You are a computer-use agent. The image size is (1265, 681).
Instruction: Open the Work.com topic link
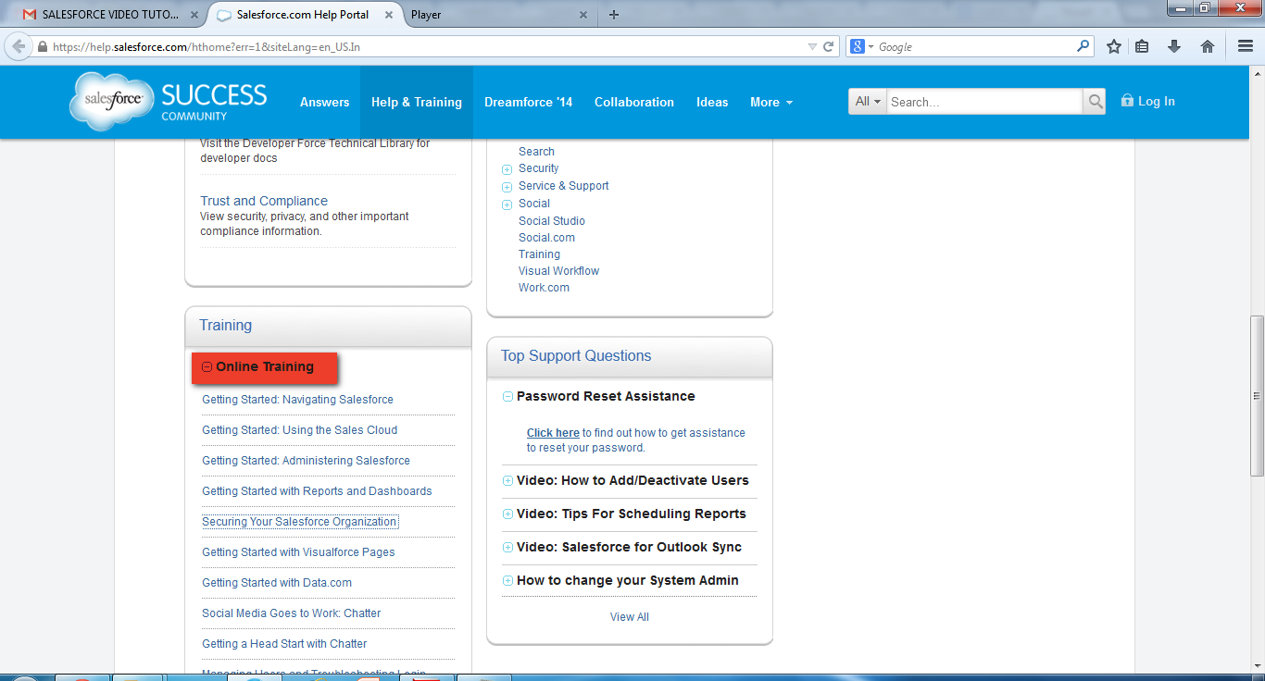(x=544, y=288)
